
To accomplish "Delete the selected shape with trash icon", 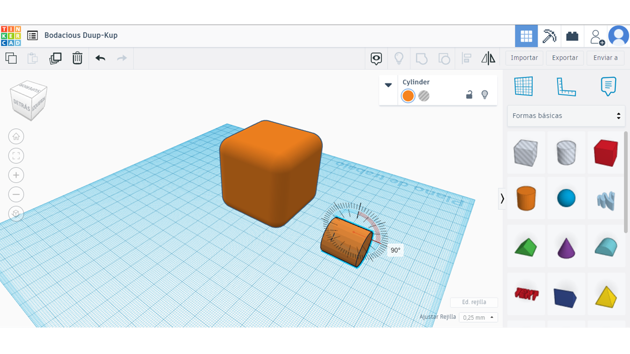I will coord(77,58).
